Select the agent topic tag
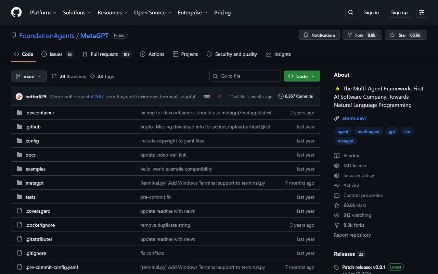This screenshot has height=274, width=438. pyautogui.click(x=343, y=132)
